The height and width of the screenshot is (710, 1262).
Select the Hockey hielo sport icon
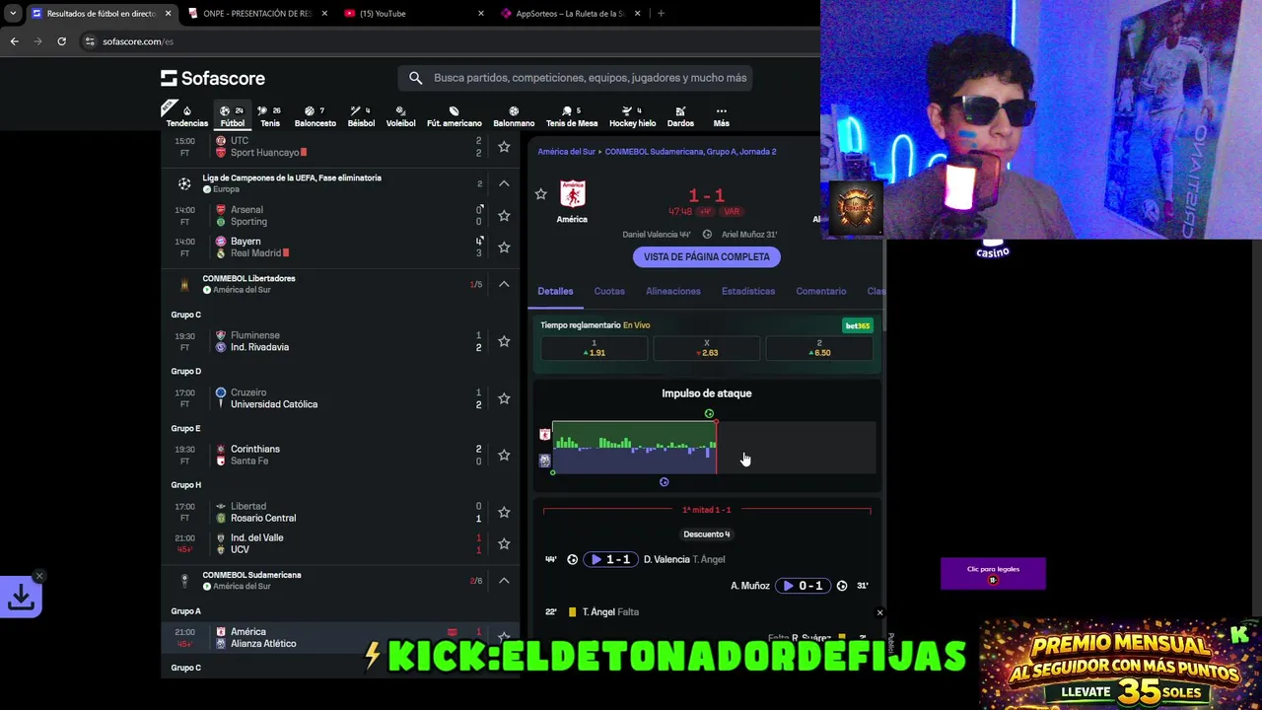pyautogui.click(x=632, y=116)
